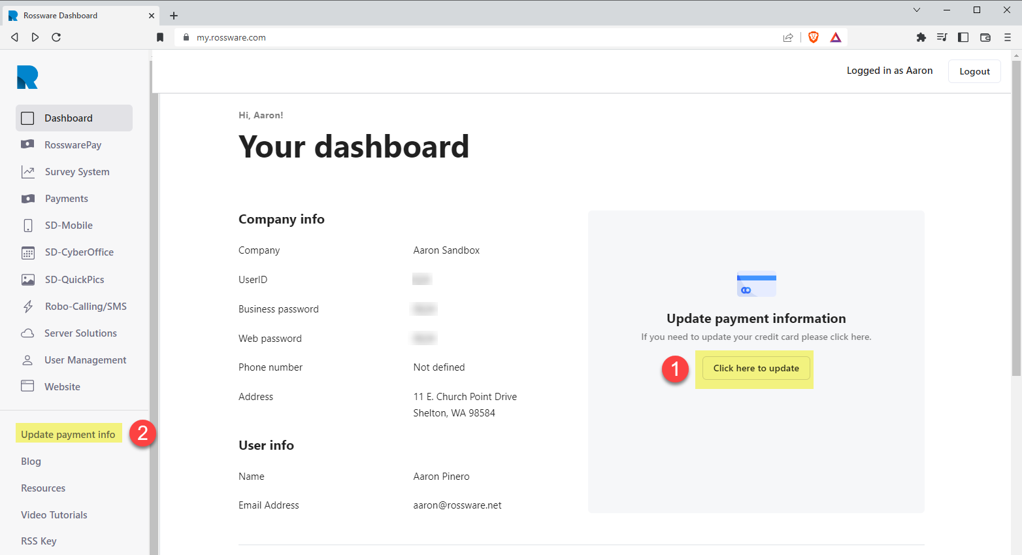Screen dimensions: 1022x555
Task: Click Robo-Calling/SMS lightning icon
Action: click(x=27, y=307)
